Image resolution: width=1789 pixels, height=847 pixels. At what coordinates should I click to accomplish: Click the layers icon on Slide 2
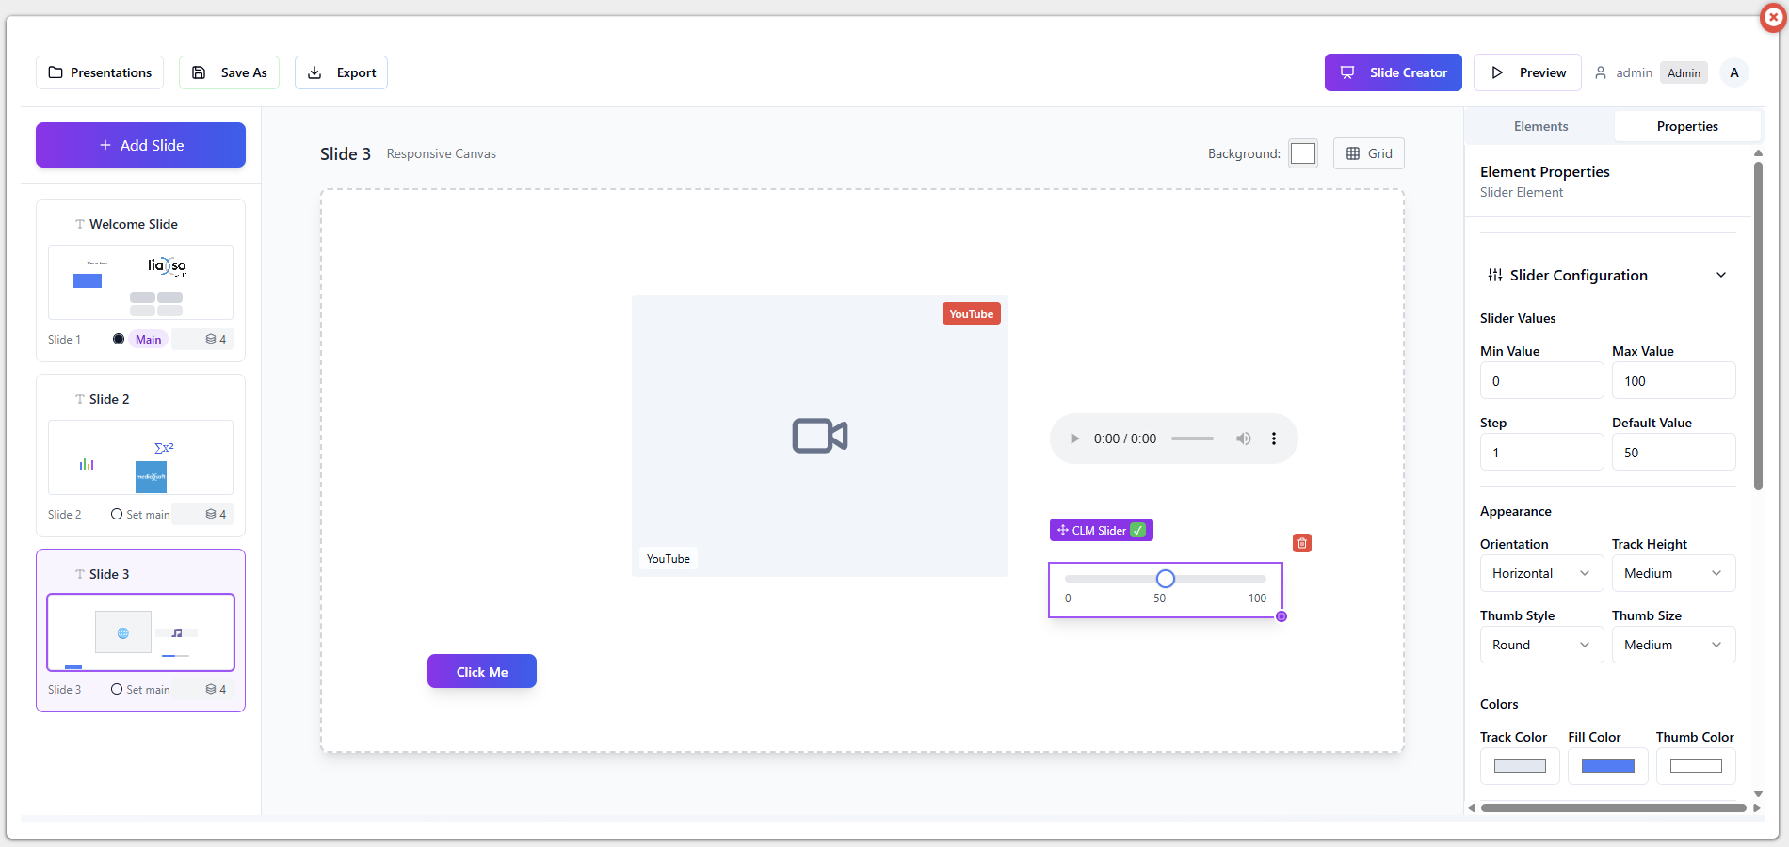click(211, 514)
